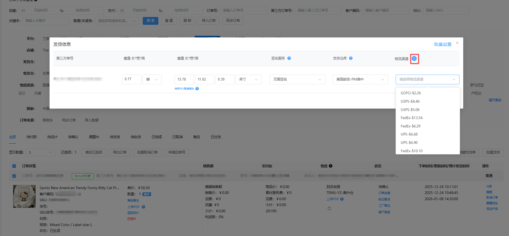Open the 美国邮政-PM美中 warehouse dropdown

pyautogui.click(x=360, y=79)
